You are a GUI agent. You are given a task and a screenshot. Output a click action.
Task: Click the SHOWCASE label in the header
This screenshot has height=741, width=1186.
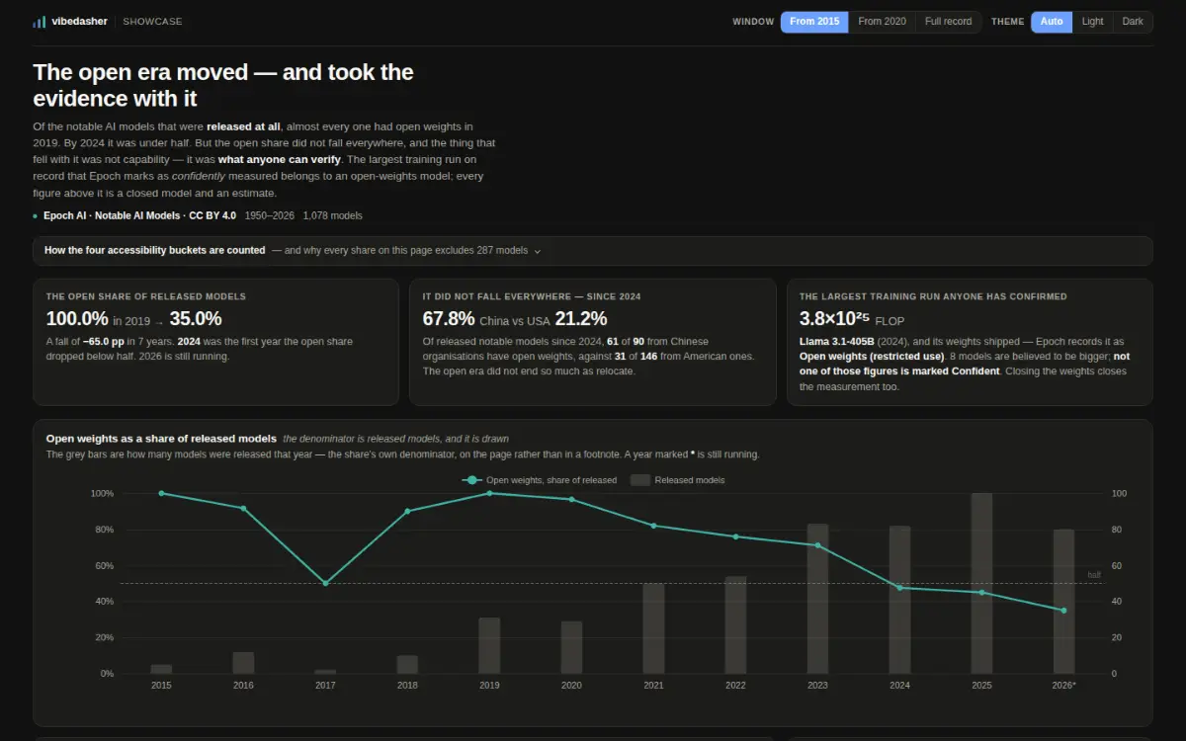click(x=152, y=22)
